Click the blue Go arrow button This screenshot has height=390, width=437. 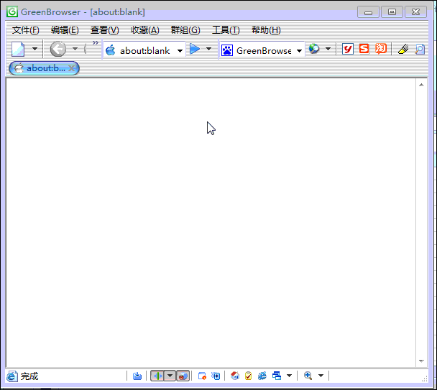pos(195,49)
